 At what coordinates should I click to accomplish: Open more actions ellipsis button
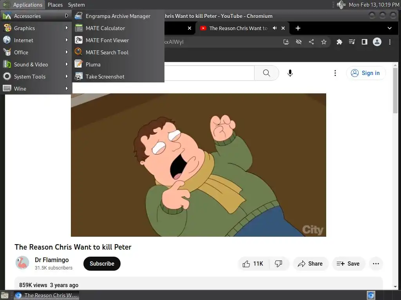point(376,264)
